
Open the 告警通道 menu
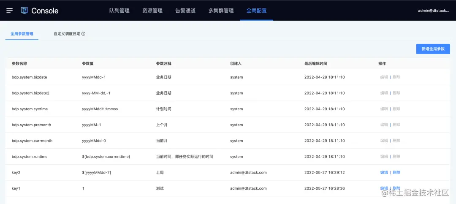point(185,11)
